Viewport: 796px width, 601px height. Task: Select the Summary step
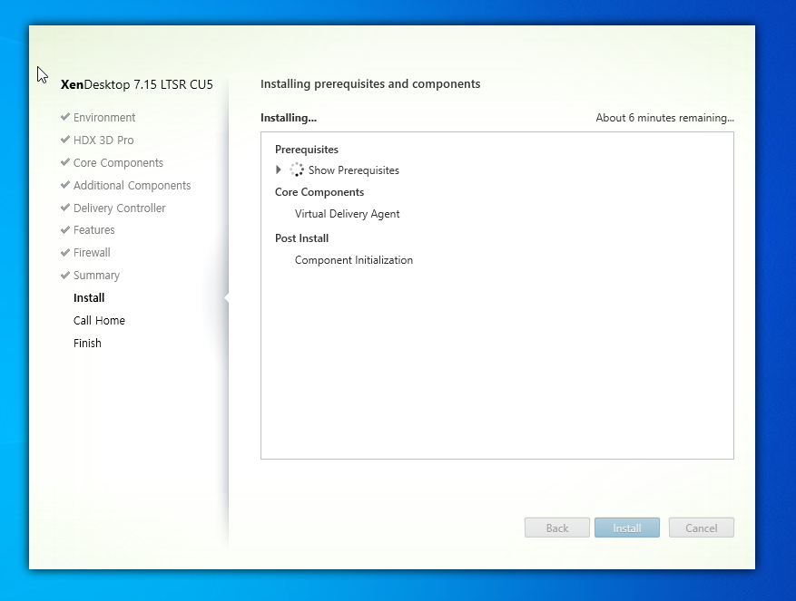click(x=96, y=276)
